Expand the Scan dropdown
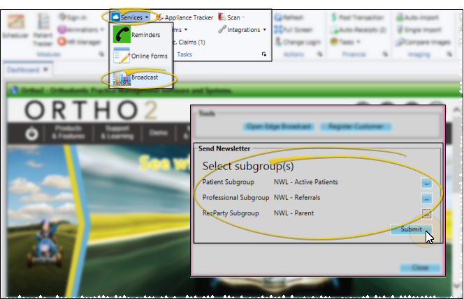Image resolution: width=464 pixels, height=299 pixels. click(x=233, y=17)
